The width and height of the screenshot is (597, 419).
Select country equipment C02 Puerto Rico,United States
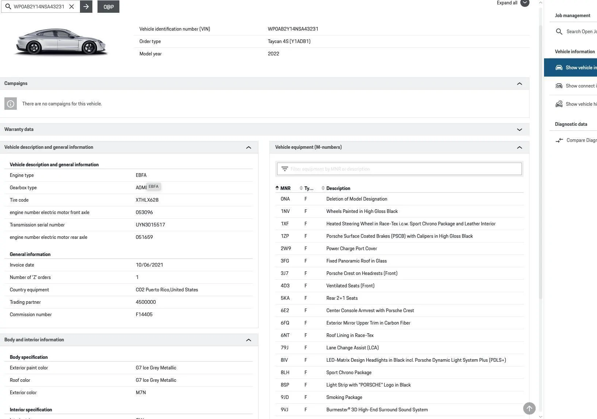point(167,290)
